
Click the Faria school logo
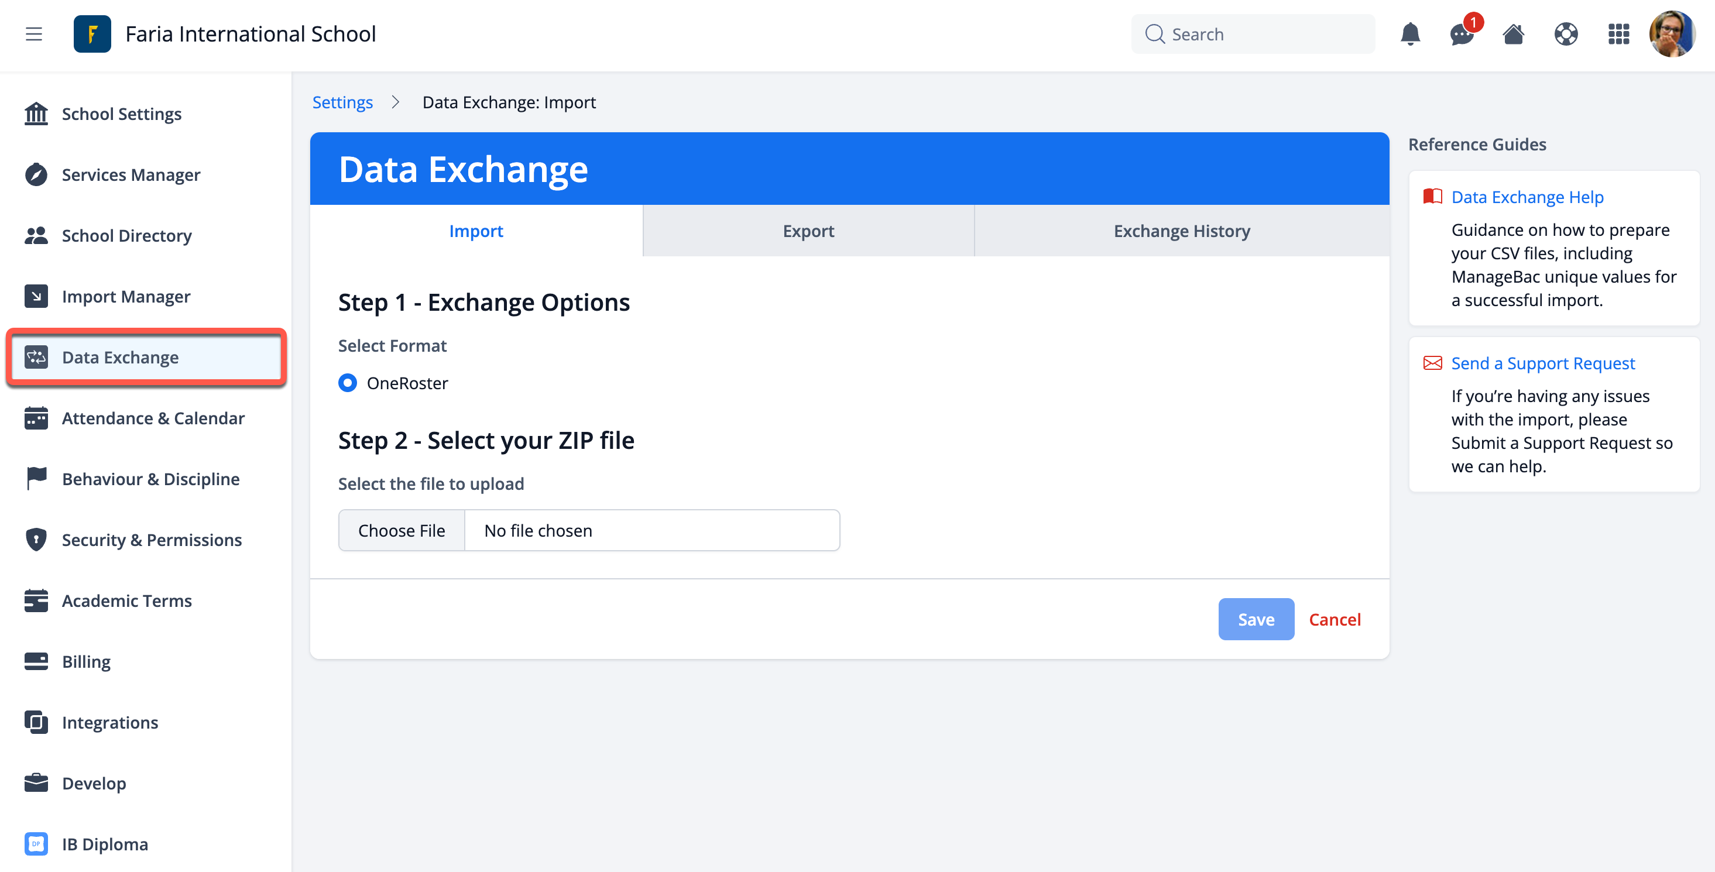92,34
